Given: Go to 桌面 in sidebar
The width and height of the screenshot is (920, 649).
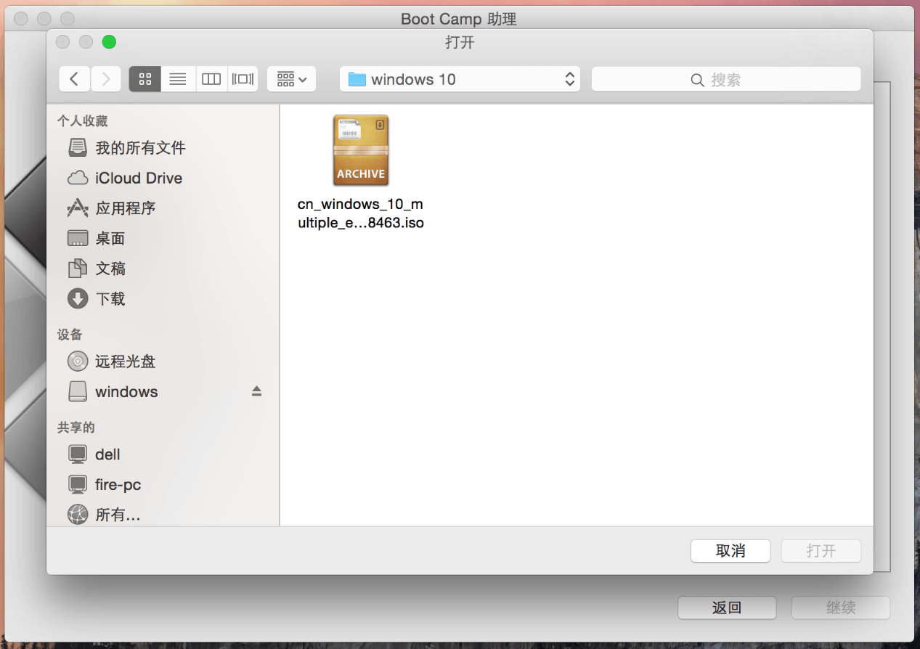Looking at the screenshot, I should (110, 238).
